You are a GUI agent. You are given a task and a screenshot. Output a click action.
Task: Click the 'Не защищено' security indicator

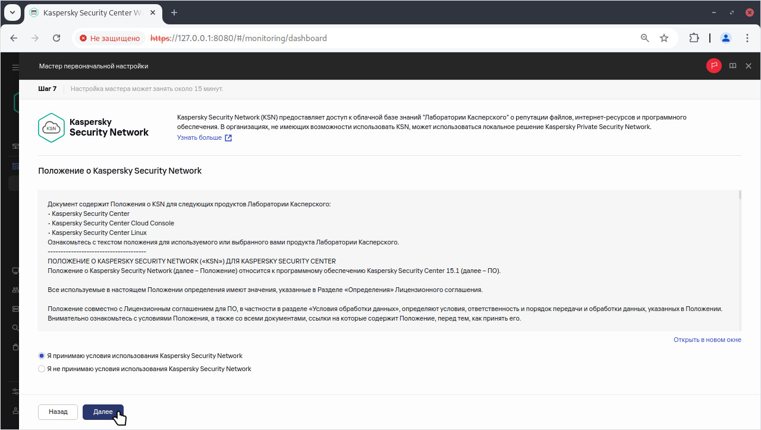(110, 38)
